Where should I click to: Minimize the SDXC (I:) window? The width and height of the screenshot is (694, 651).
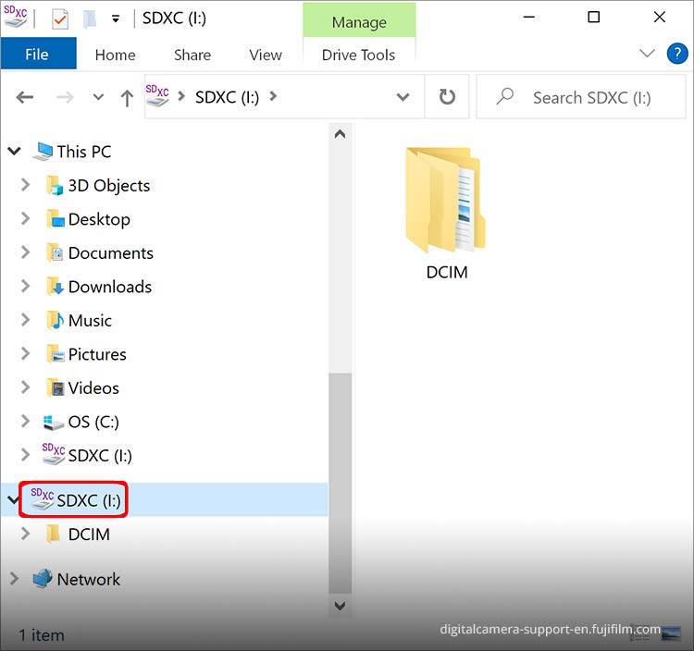pyautogui.click(x=529, y=18)
